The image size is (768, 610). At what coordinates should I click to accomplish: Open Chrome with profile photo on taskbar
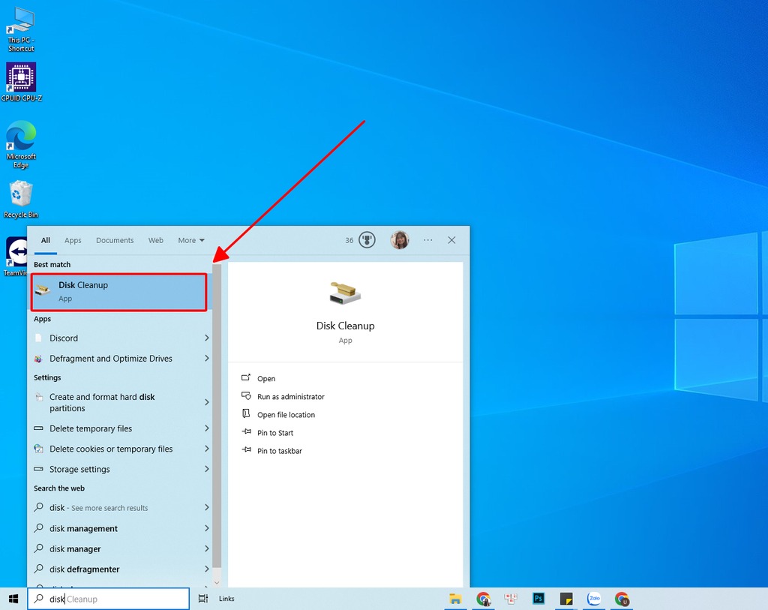(x=484, y=599)
